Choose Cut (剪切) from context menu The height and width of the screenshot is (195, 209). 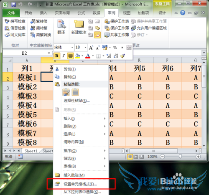pos(81,69)
